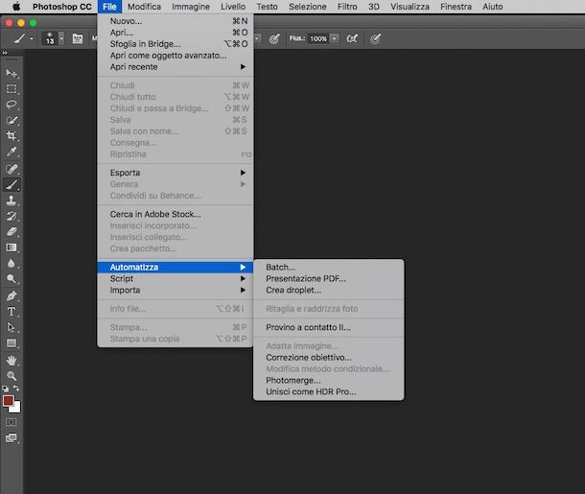
Task: Expand the Script submenu
Action: tap(175, 279)
